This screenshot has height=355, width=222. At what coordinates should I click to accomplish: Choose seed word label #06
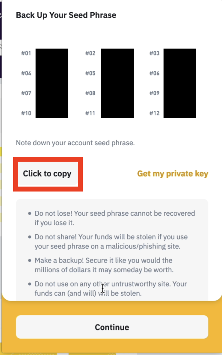point(154,73)
